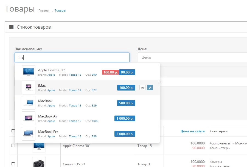
Task: Focus the Наименование filter input
Action: click(x=72, y=58)
